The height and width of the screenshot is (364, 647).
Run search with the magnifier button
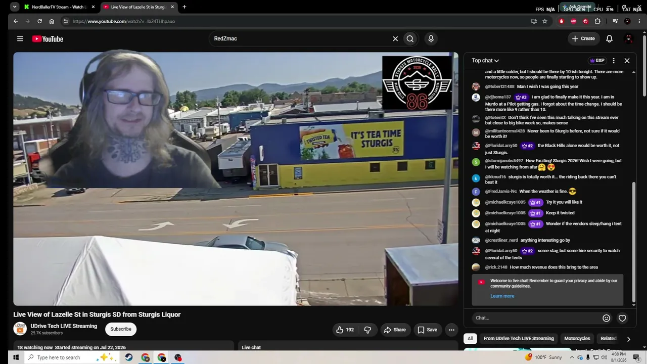pyautogui.click(x=410, y=38)
